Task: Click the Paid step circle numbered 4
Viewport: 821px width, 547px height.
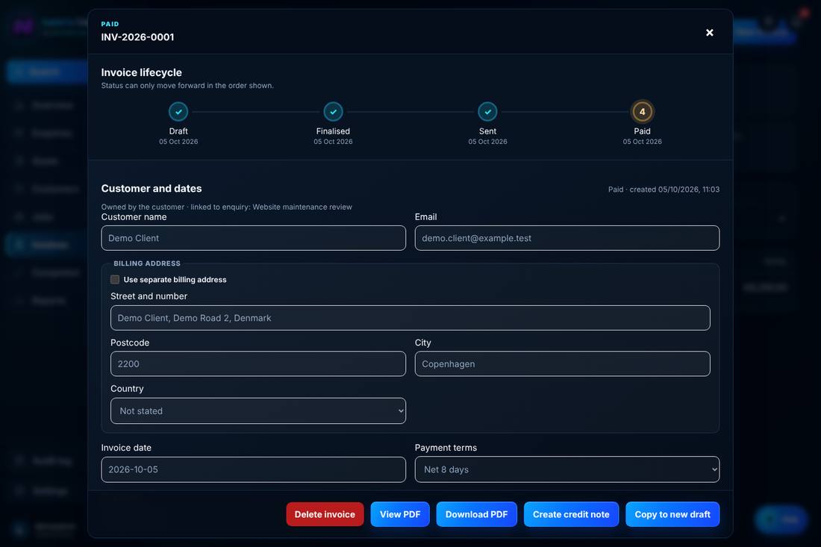Action: click(x=642, y=111)
